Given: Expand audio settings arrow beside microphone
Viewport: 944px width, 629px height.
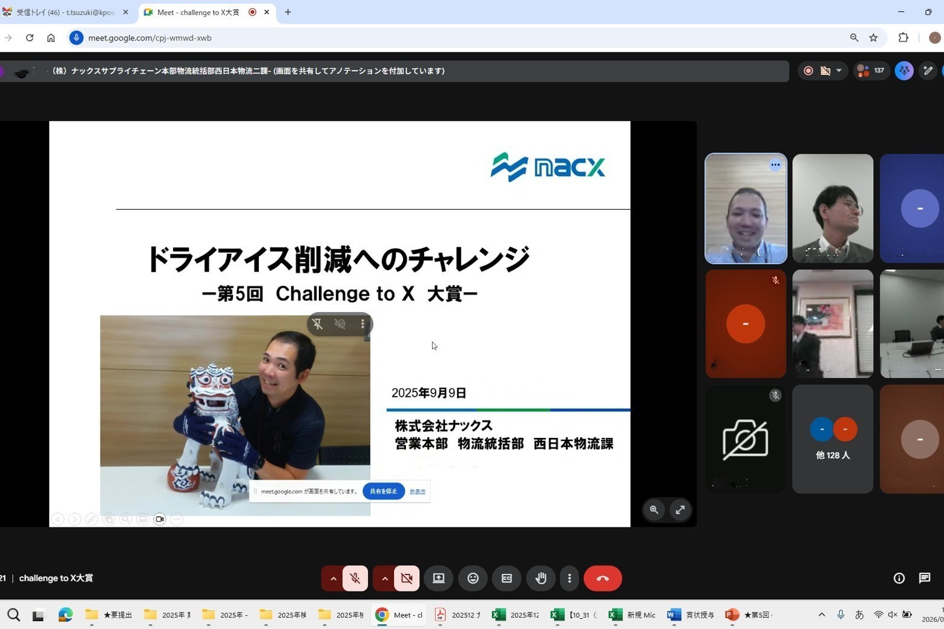Looking at the screenshot, I should click(x=333, y=578).
